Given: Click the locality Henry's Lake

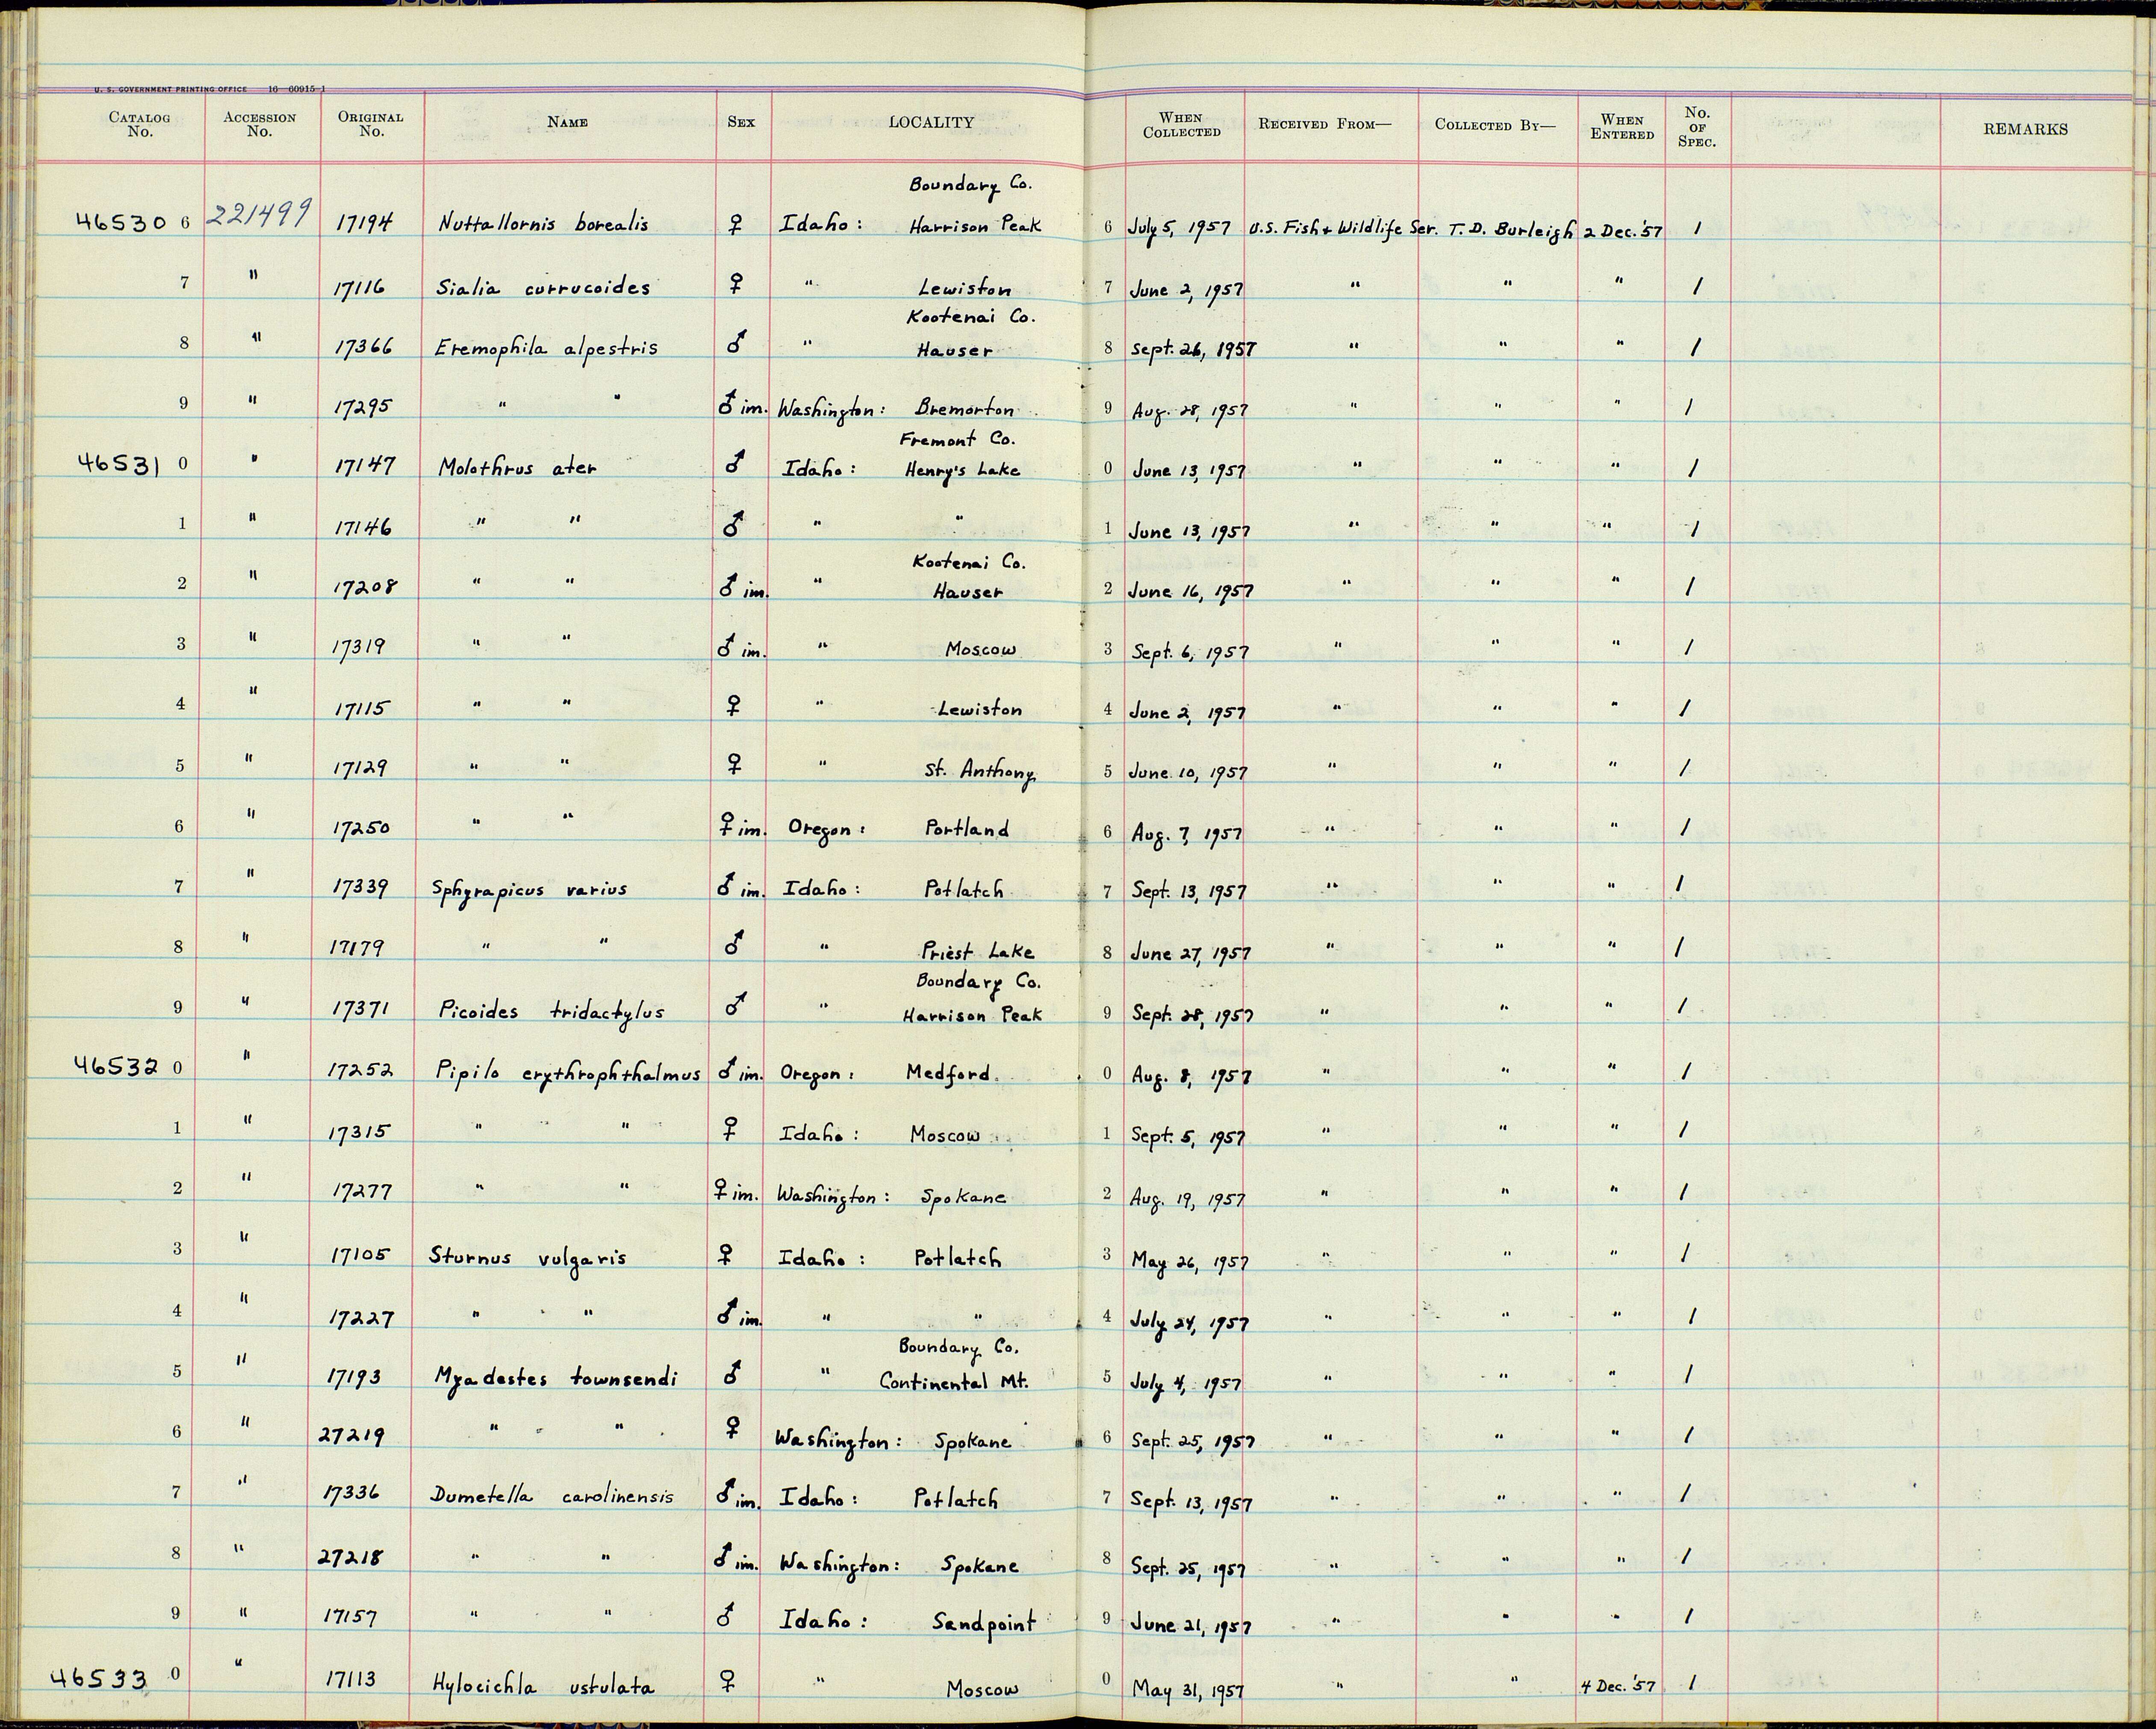Looking at the screenshot, I should tap(961, 470).
